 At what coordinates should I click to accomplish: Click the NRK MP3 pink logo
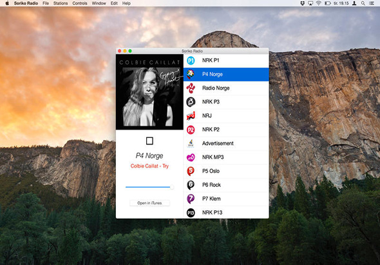(x=191, y=157)
